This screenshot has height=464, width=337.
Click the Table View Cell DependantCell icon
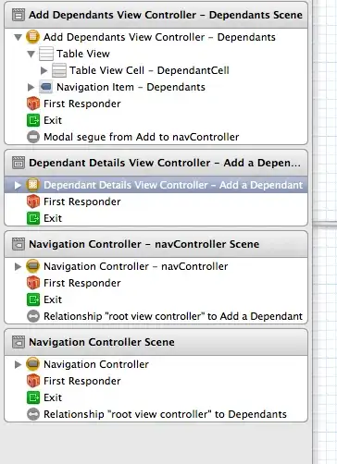pos(59,70)
